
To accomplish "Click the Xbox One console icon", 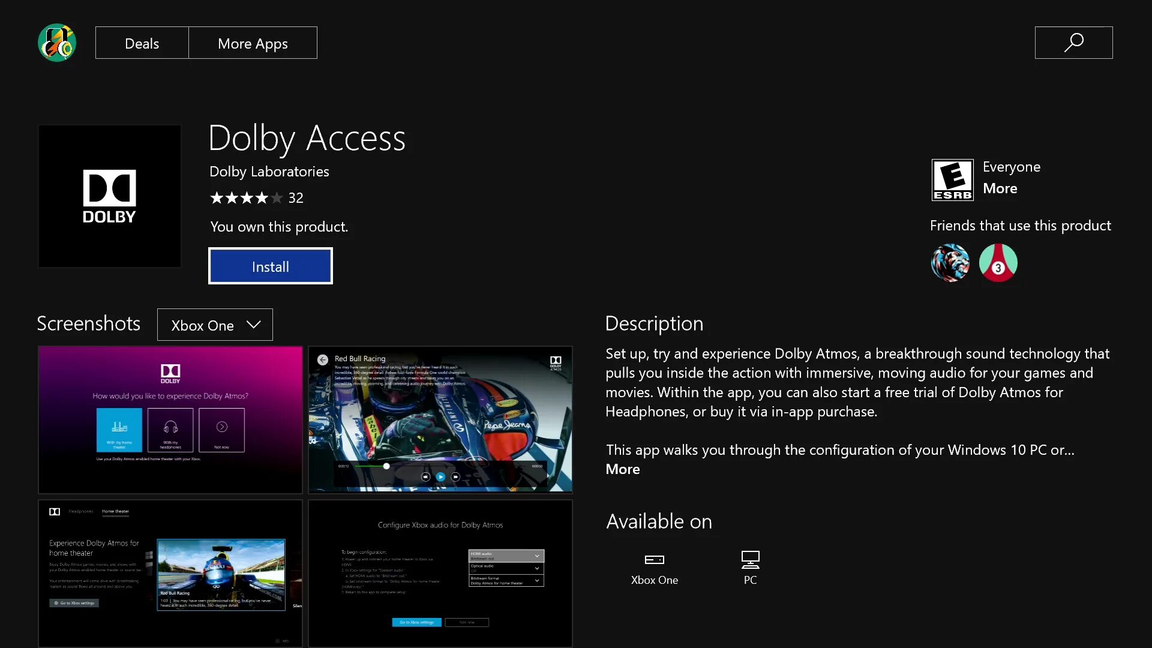I will pos(654,560).
